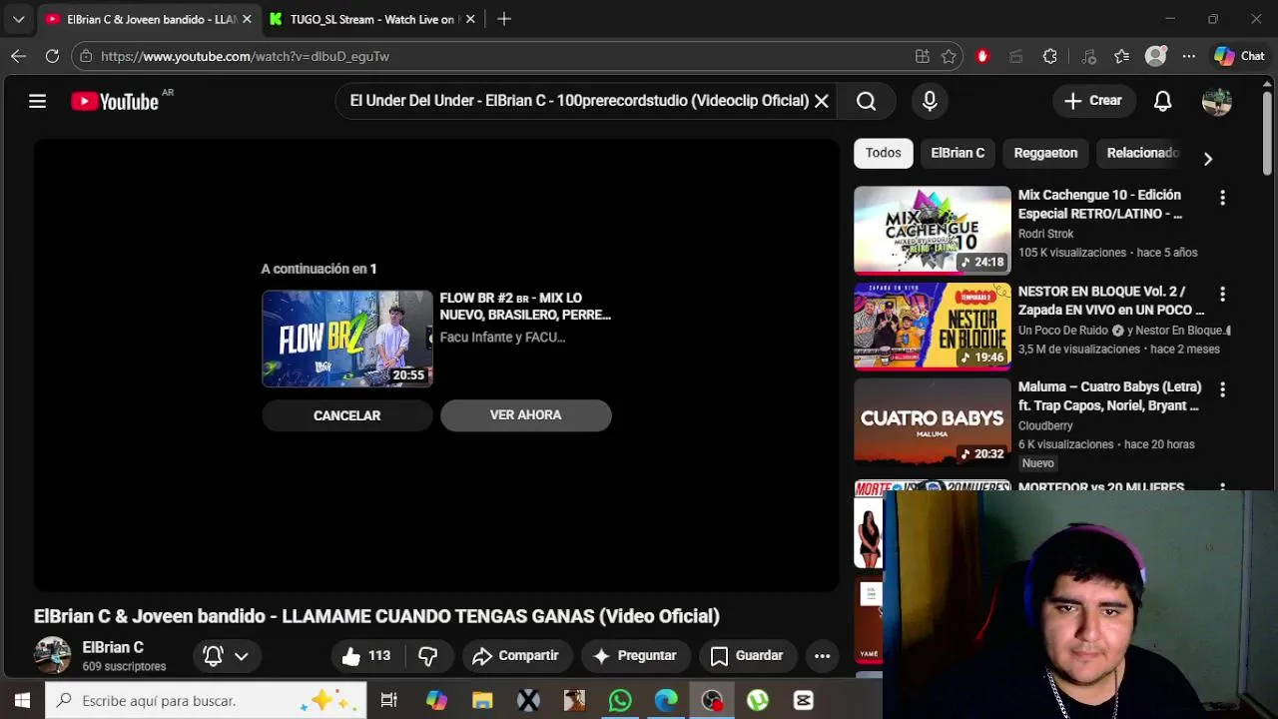The image size is (1278, 719).
Task: Select the ElBrian C filter chip
Action: click(x=958, y=153)
